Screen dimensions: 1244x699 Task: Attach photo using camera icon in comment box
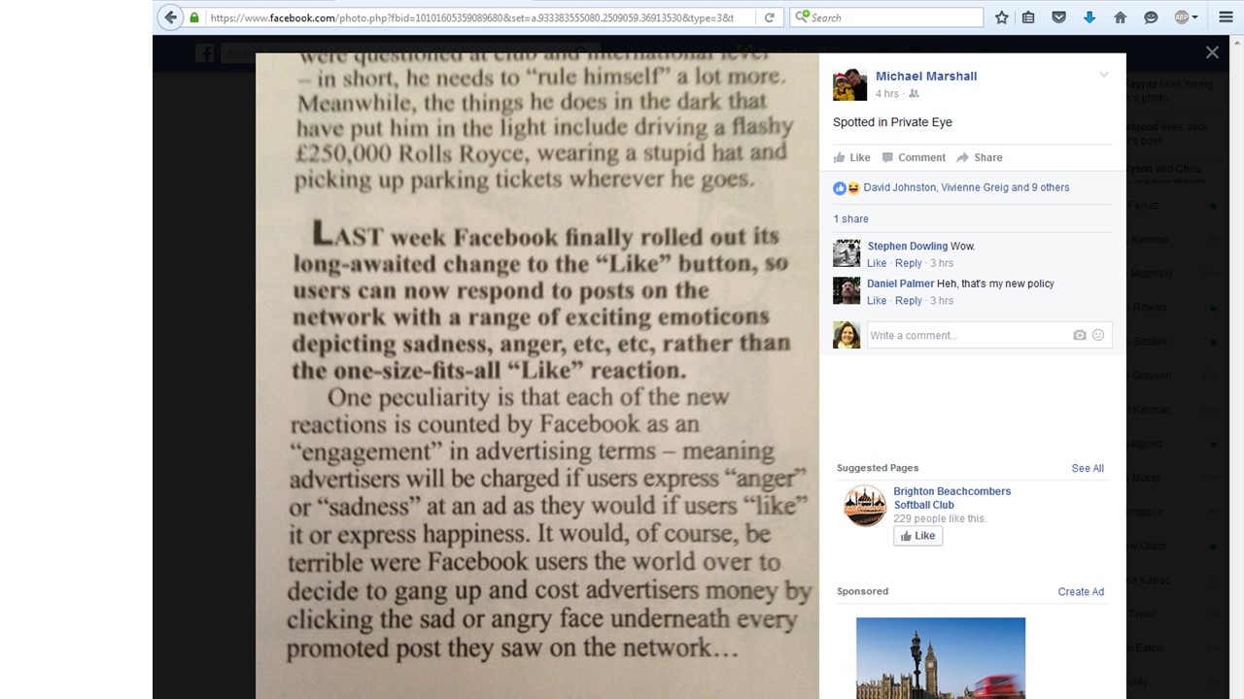click(x=1080, y=335)
